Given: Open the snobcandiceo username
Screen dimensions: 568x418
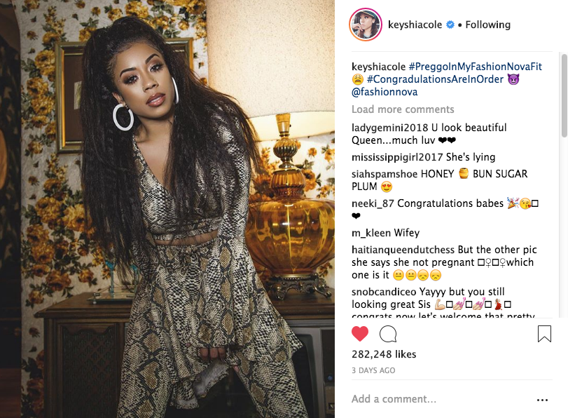Looking at the screenshot, I should point(384,292).
